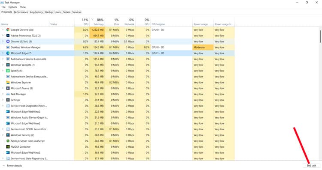Image resolution: width=322 pixels, height=170 pixels.
Task: Expand the Microsoft Teams group
Action: [x=3, y=88]
